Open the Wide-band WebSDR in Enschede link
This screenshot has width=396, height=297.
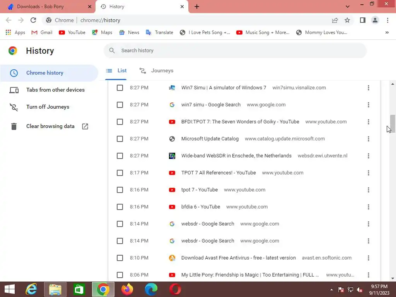click(236, 156)
